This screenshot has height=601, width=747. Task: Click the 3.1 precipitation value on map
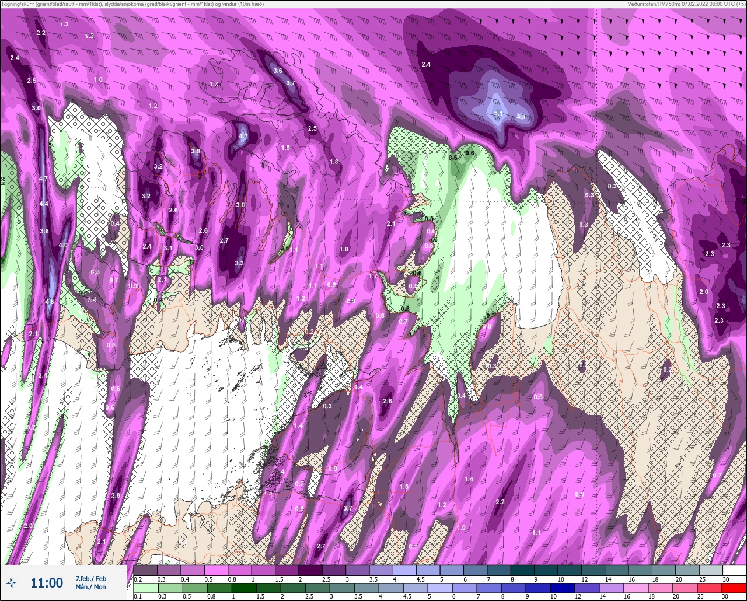coord(168,248)
